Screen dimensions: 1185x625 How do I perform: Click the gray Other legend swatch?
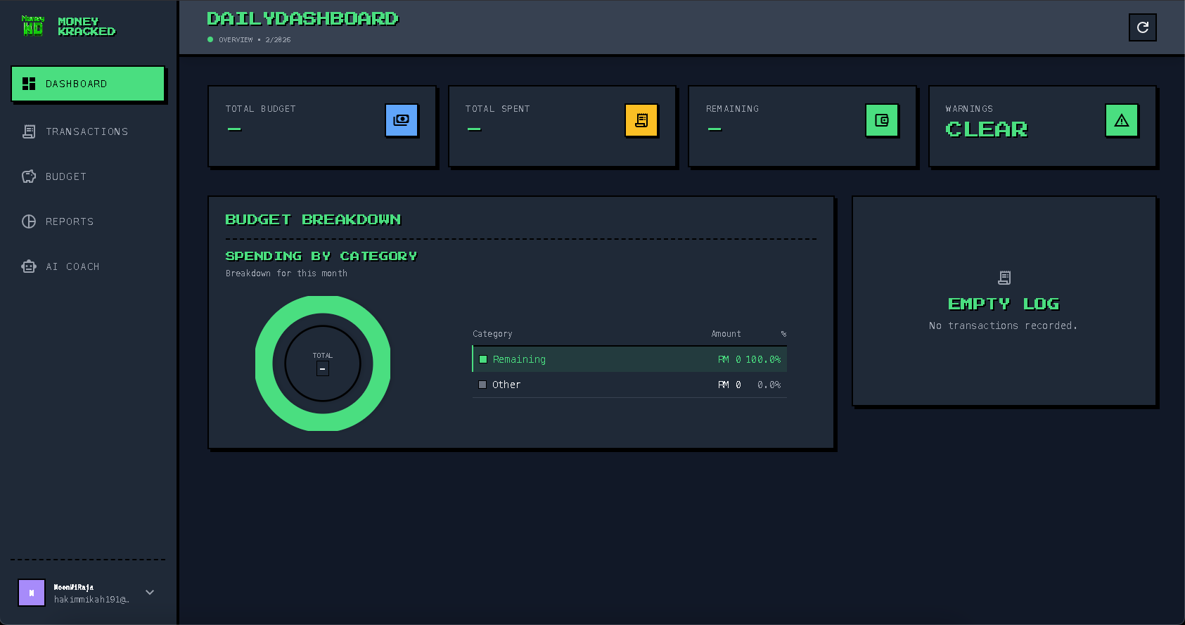482,385
